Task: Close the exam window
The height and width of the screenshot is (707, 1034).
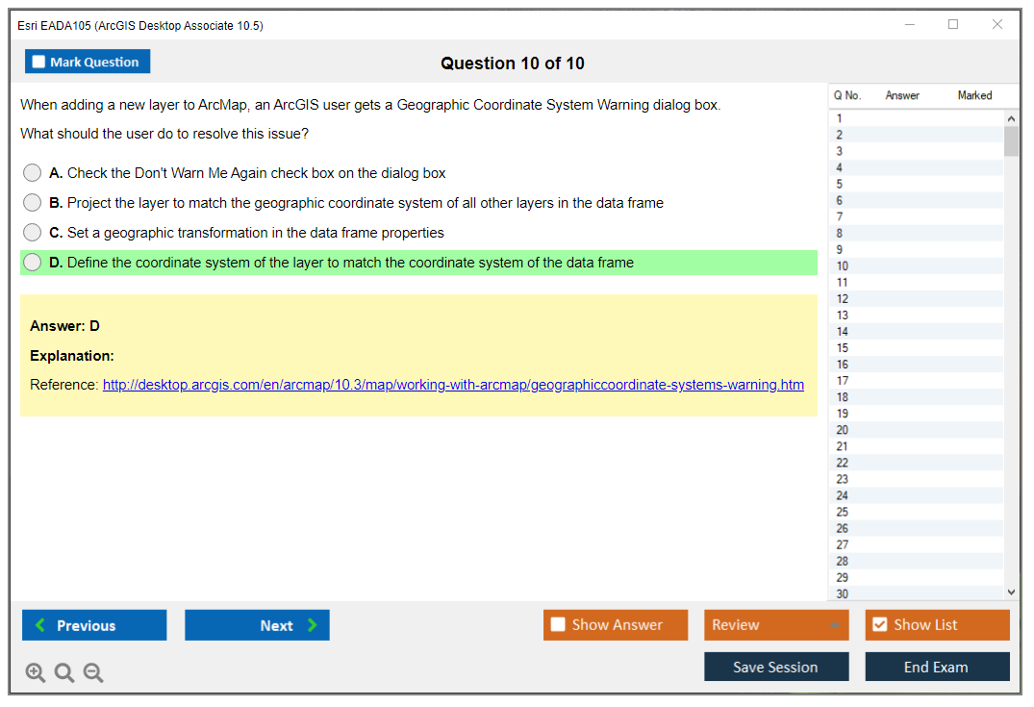Action: pos(997,25)
